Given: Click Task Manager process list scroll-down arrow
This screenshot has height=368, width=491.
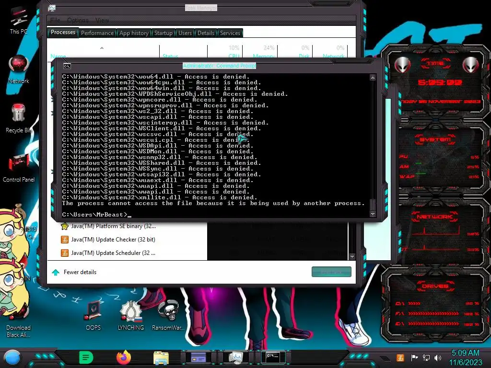Looking at the screenshot, I should point(352,257).
